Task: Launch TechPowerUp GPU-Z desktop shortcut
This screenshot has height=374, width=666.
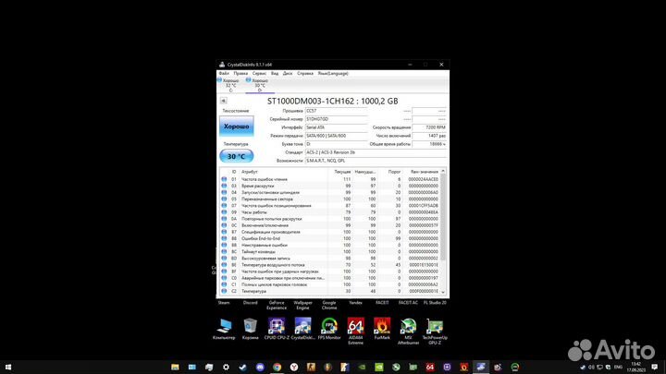Action: 435,331
